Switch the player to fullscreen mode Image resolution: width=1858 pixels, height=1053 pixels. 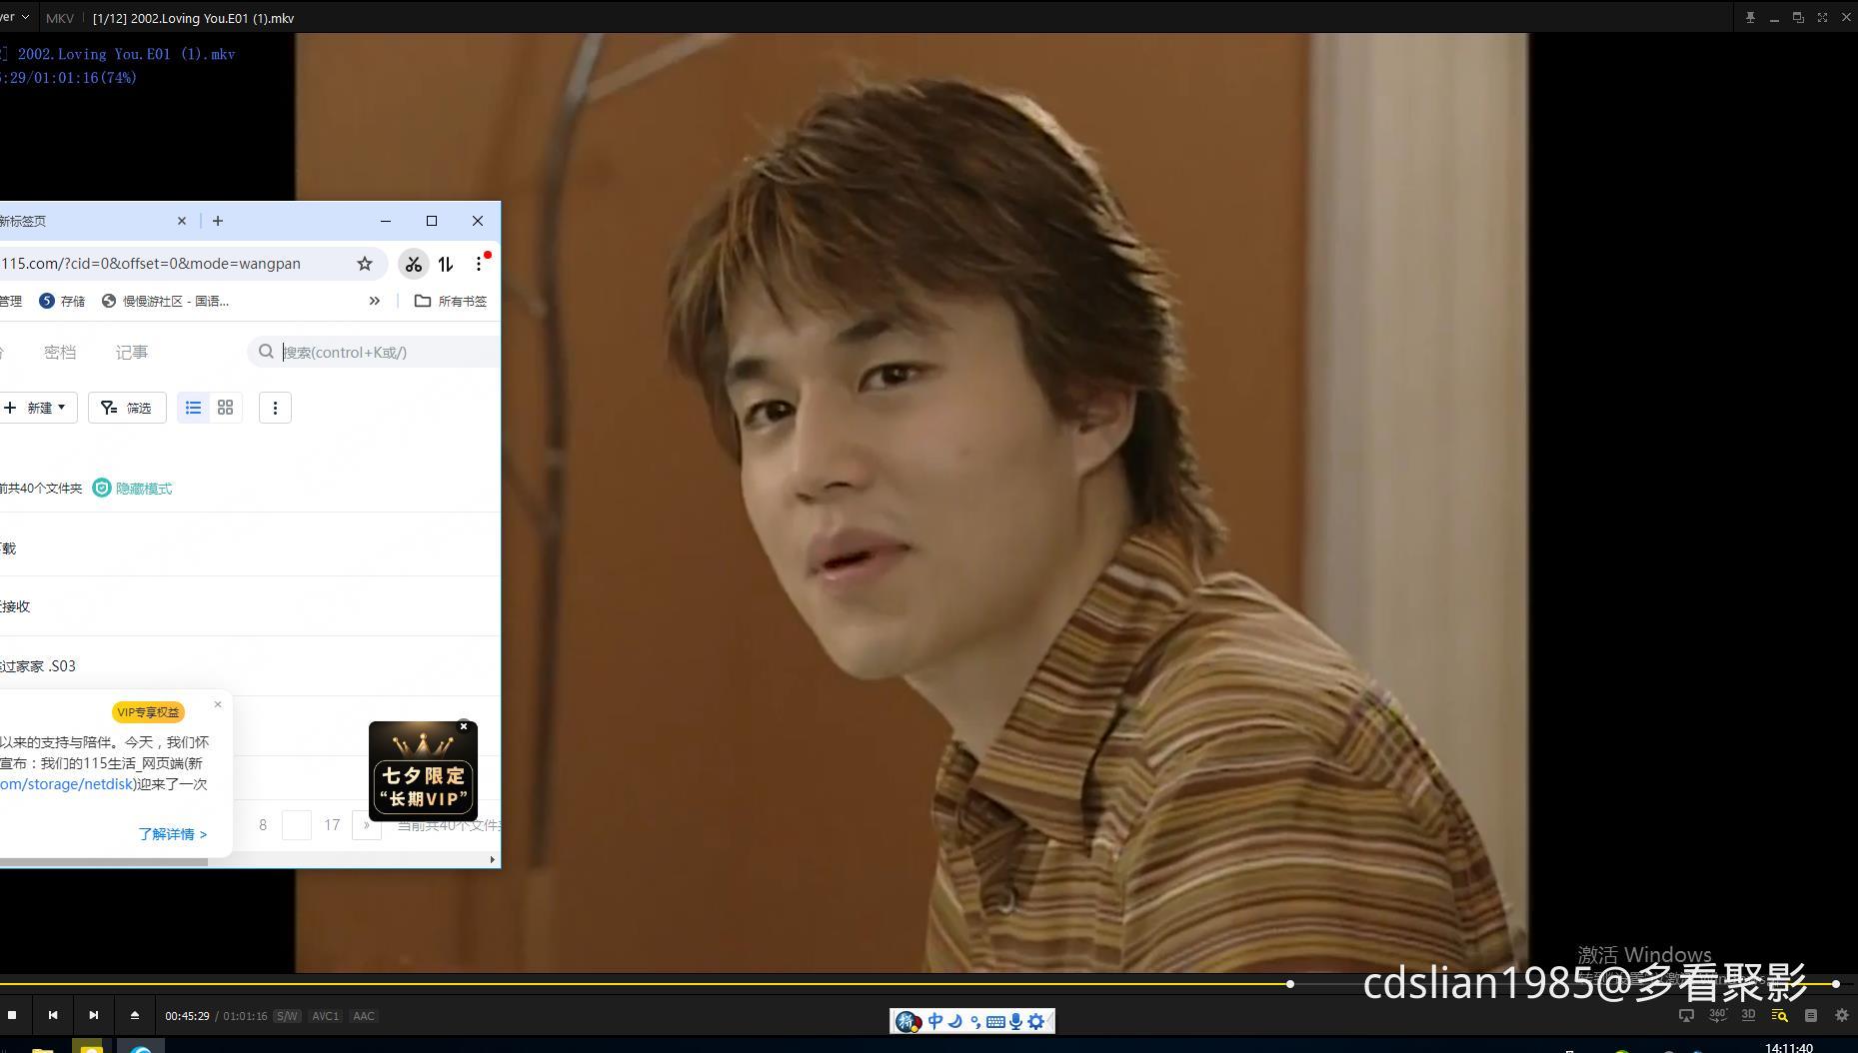pos(1822,18)
